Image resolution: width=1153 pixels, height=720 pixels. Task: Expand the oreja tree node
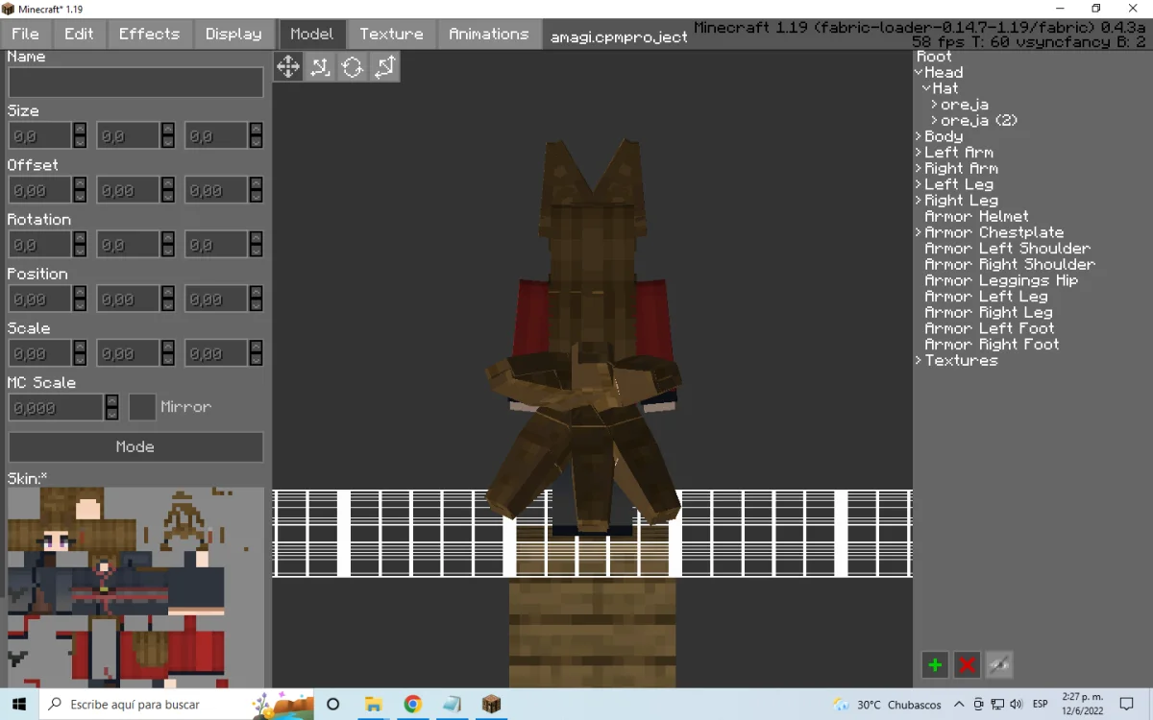click(935, 105)
